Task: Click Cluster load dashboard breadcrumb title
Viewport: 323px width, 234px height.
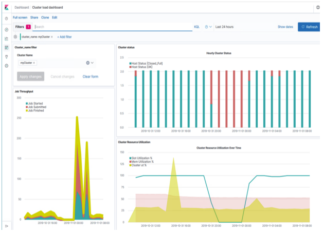Action: 47,7
